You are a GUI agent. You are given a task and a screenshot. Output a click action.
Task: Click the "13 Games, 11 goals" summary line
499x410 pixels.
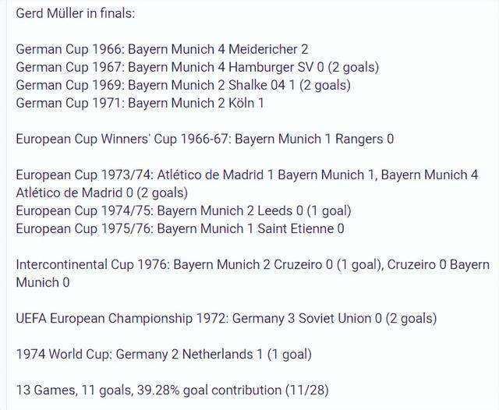164,389
